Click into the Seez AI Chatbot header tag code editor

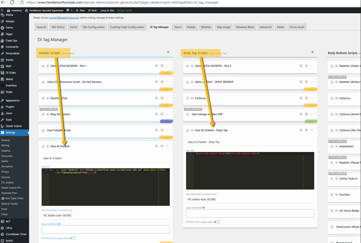[106, 187]
